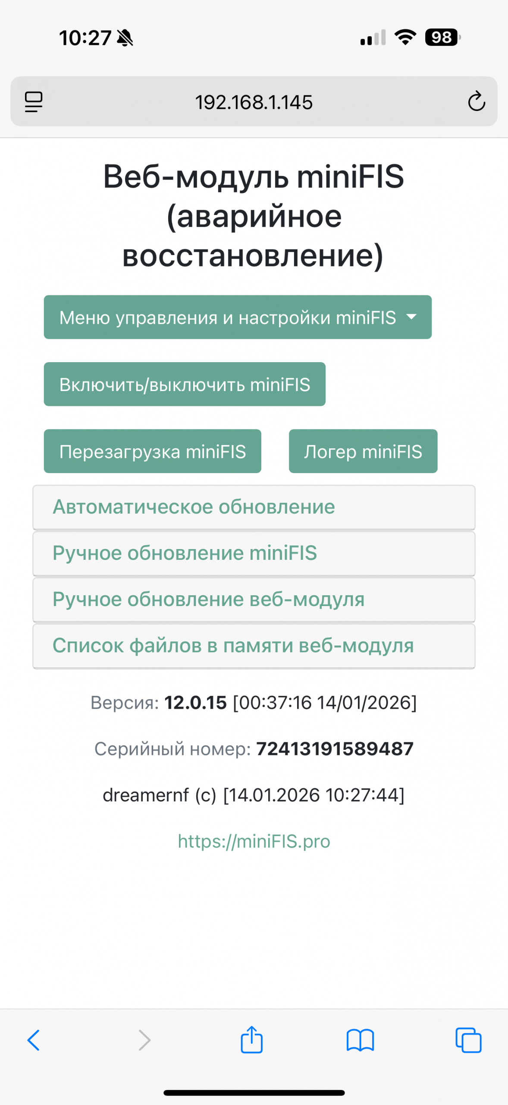This screenshot has width=508, height=1105.
Task: Tap the Safari forward arrow
Action: click(x=144, y=1040)
